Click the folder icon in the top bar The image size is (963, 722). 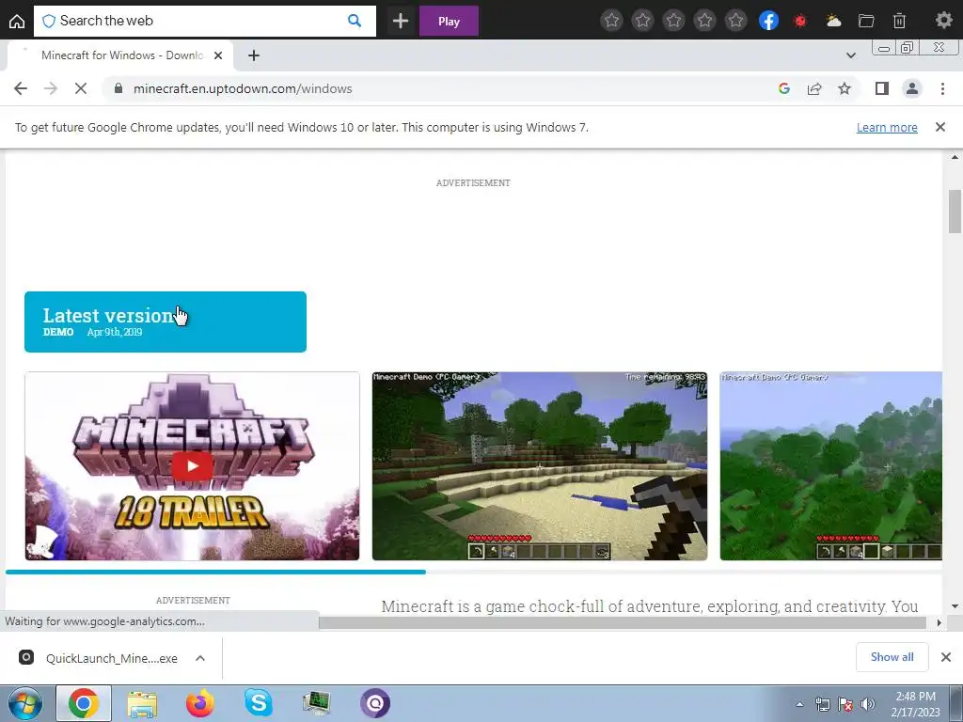click(866, 21)
